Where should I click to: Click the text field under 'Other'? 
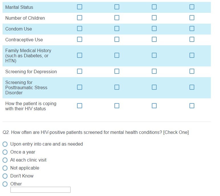[41, 190]
